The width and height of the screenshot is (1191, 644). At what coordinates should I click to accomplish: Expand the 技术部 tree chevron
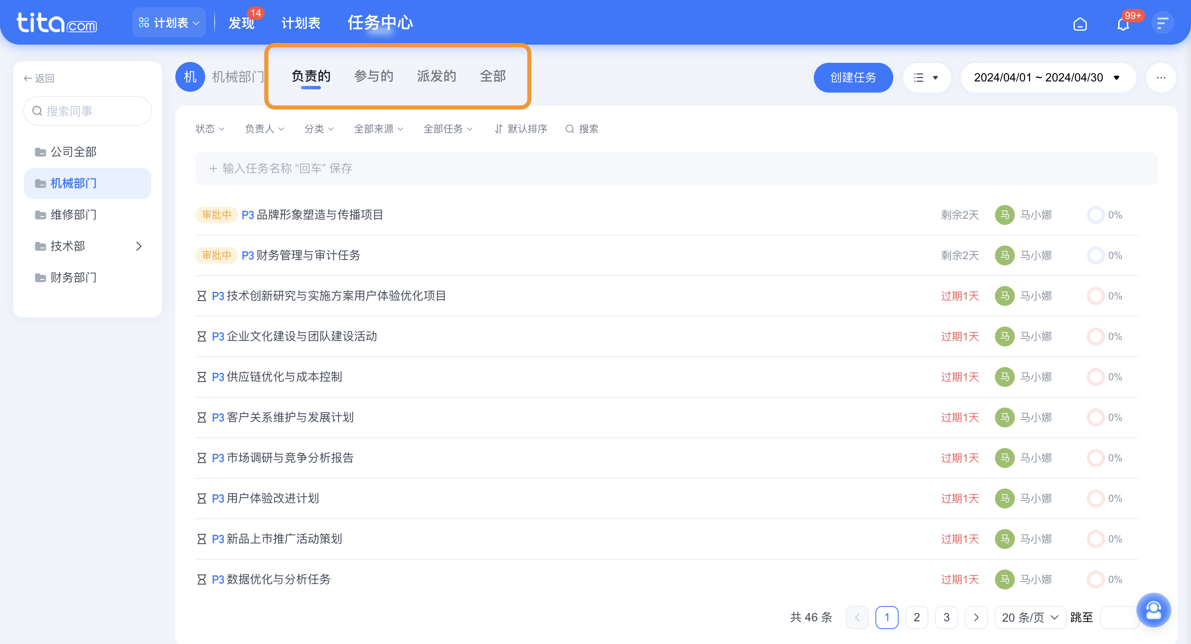(139, 246)
